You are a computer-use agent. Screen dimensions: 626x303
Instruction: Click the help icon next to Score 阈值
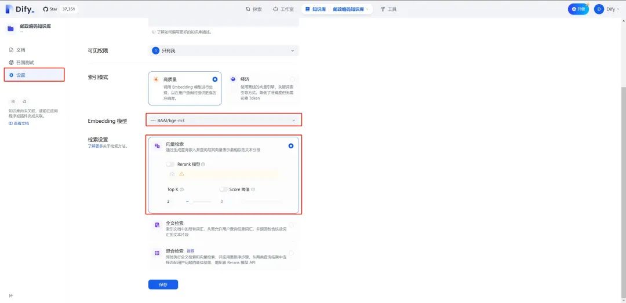coord(253,189)
